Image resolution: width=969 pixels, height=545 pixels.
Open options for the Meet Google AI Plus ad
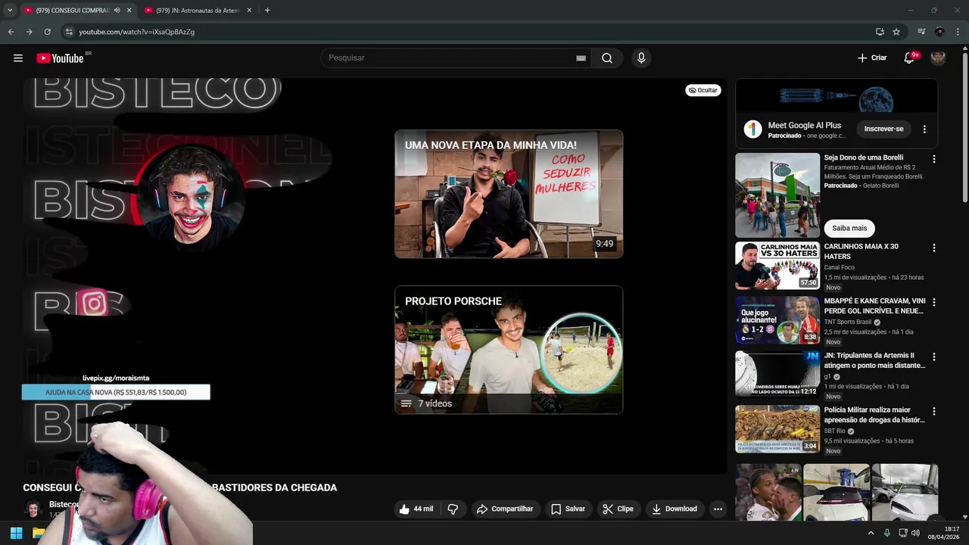click(924, 129)
